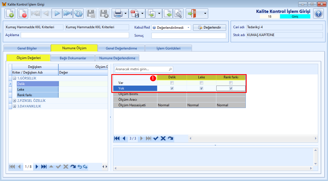Print using the printer icon

tap(118, 13)
